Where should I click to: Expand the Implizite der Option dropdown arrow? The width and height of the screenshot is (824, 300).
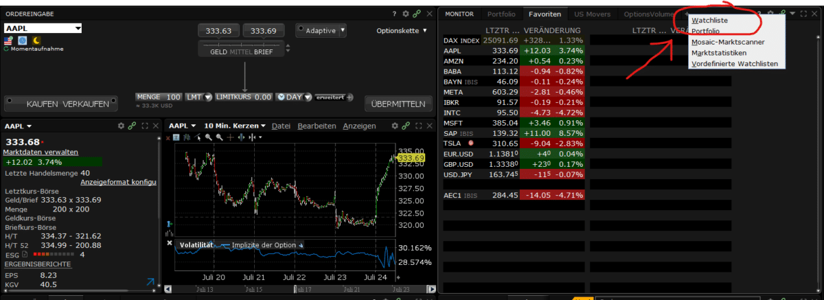(300, 245)
